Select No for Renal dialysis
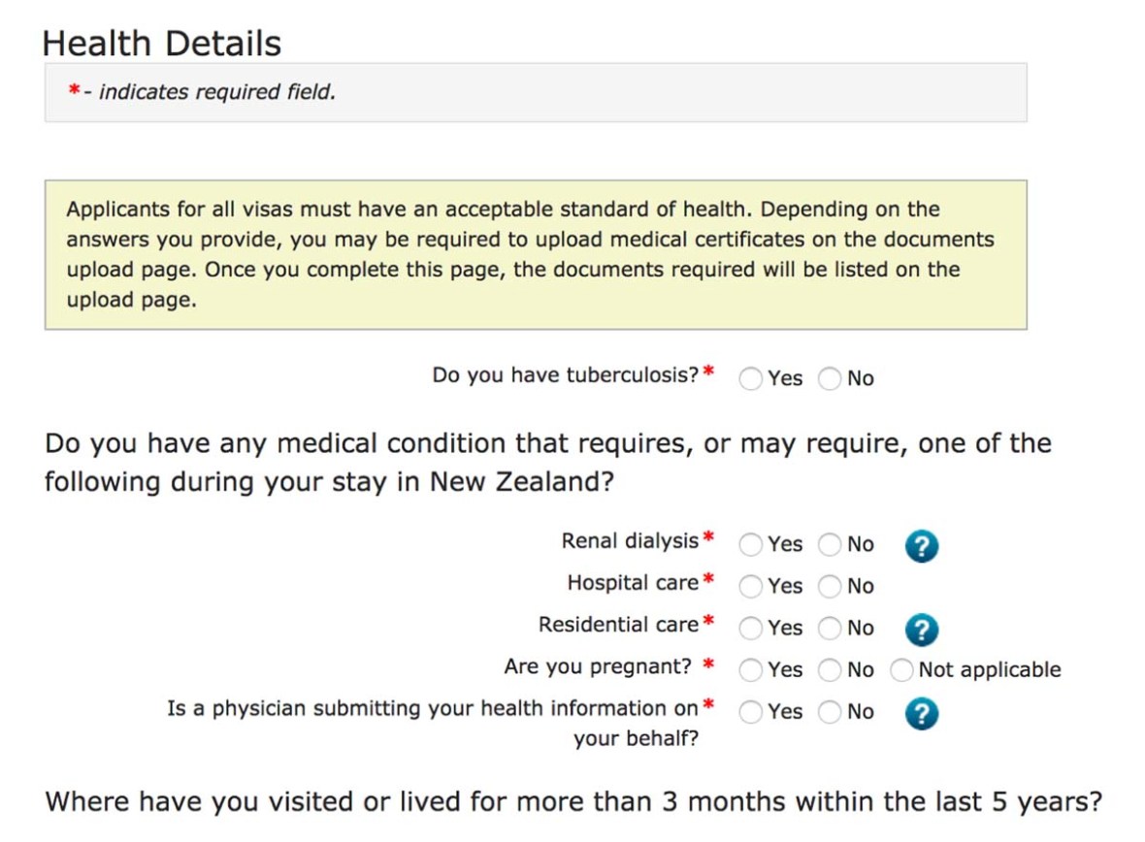The width and height of the screenshot is (1145, 842). coord(830,544)
